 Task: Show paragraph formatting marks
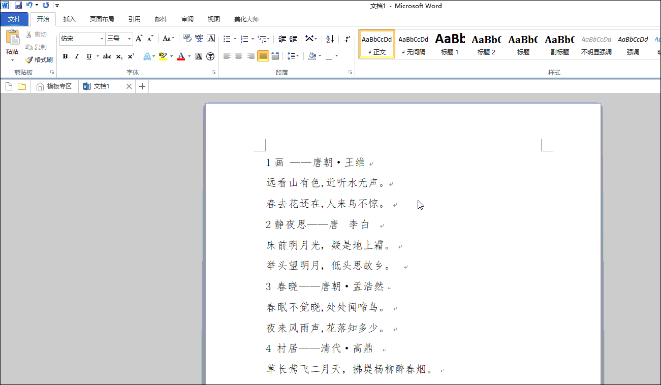[x=348, y=39]
